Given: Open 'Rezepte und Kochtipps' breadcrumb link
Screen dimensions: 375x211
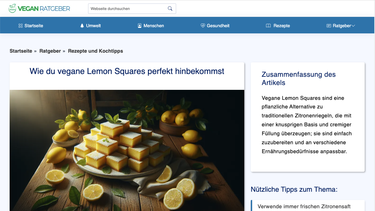Looking at the screenshot, I should click(95, 51).
